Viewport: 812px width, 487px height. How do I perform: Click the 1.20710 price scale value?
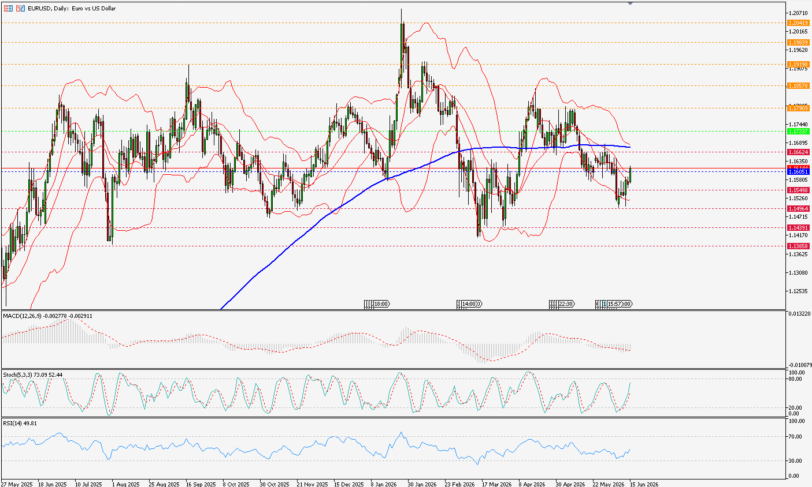point(798,13)
